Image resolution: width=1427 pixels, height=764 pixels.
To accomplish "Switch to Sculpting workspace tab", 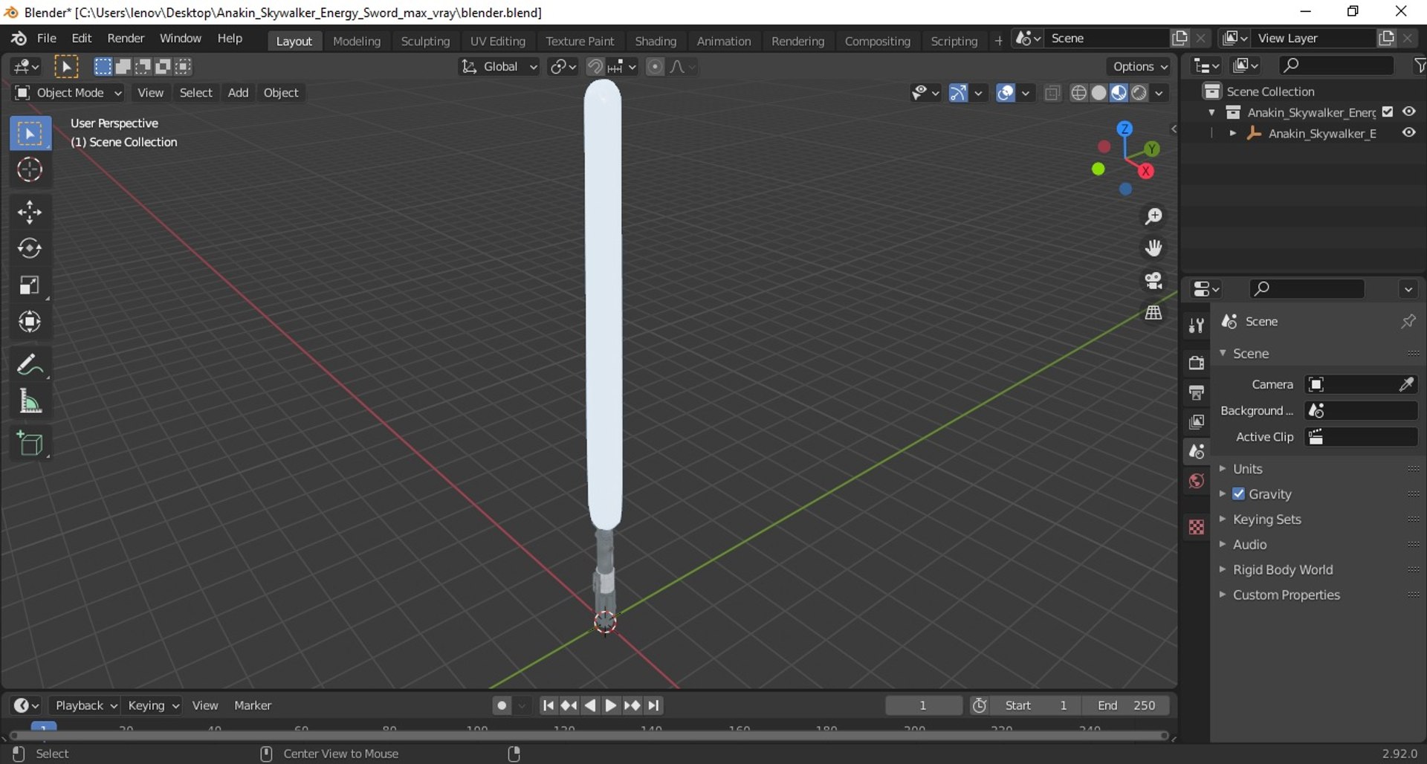I will point(425,42).
